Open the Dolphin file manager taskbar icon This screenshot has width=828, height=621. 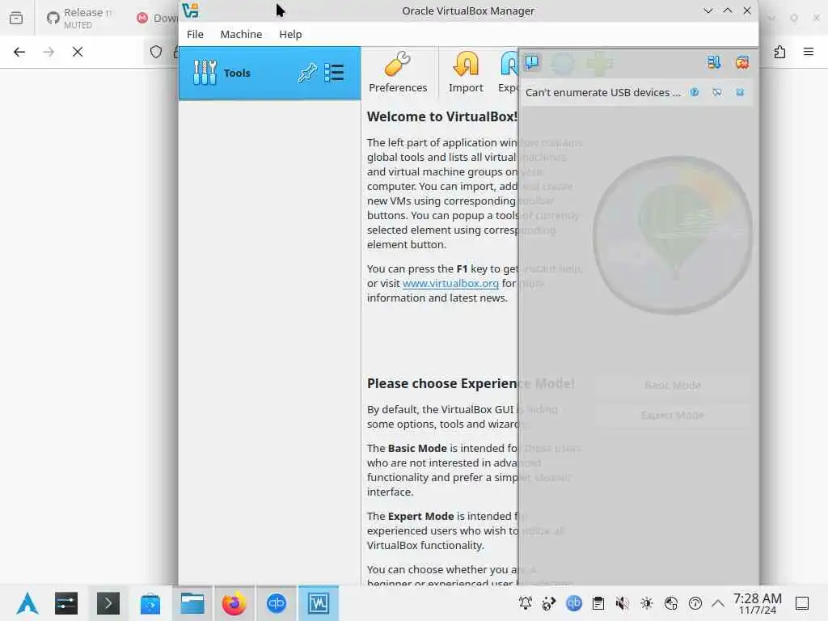click(x=192, y=603)
